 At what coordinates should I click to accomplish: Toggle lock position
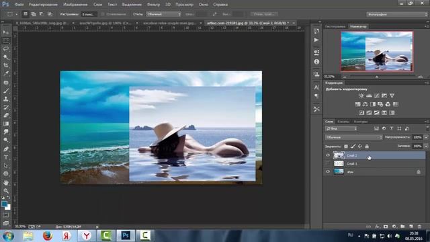coord(360,147)
